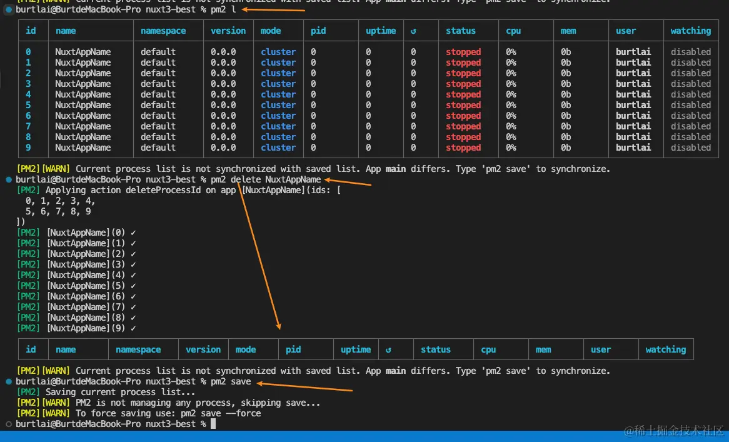Click the hollow circle marker at last prompt
Screen dimensions: 729x442
coord(8,424)
